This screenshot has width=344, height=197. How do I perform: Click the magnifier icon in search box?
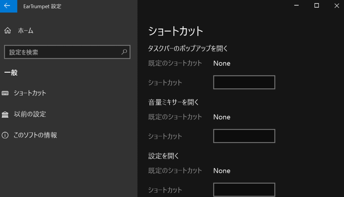[124, 52]
